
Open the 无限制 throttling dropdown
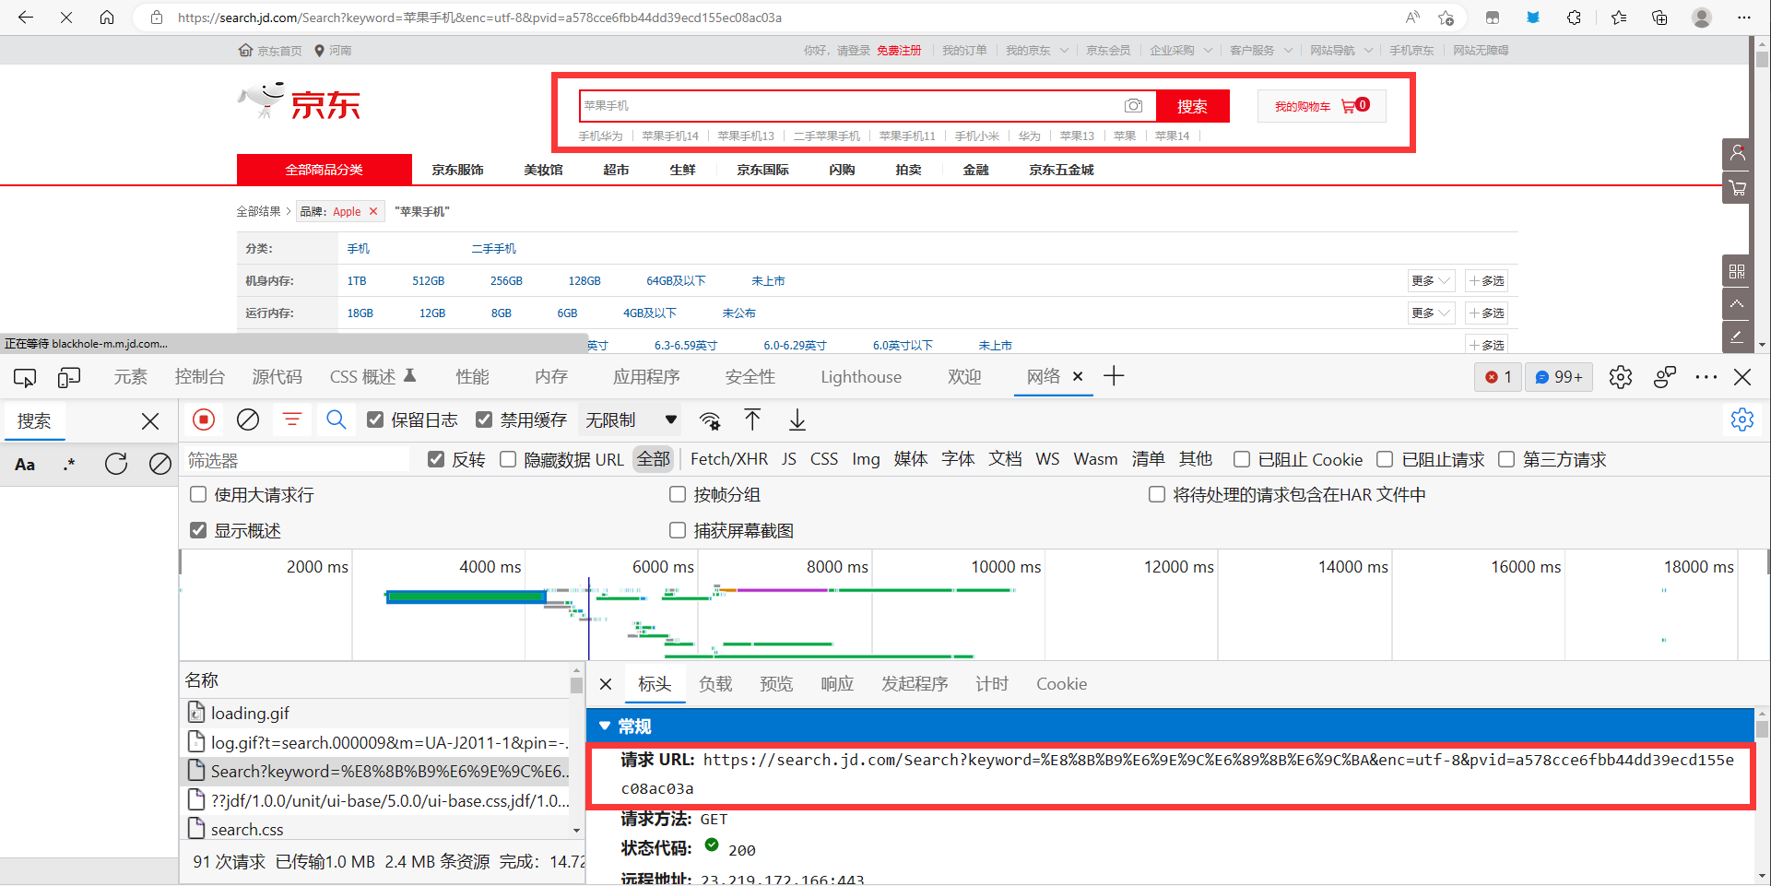(x=632, y=420)
